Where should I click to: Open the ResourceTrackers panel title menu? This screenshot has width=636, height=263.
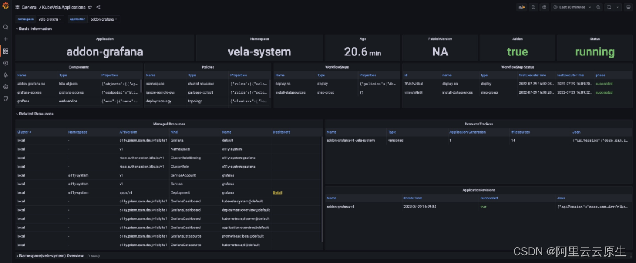click(479, 124)
